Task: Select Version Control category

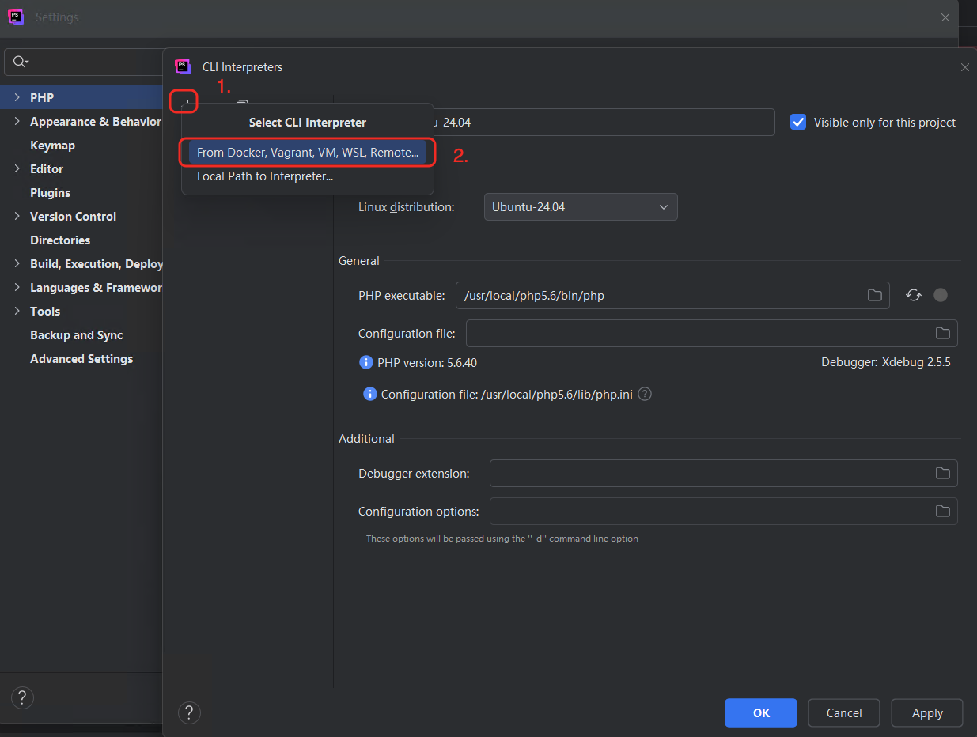Action: click(73, 217)
